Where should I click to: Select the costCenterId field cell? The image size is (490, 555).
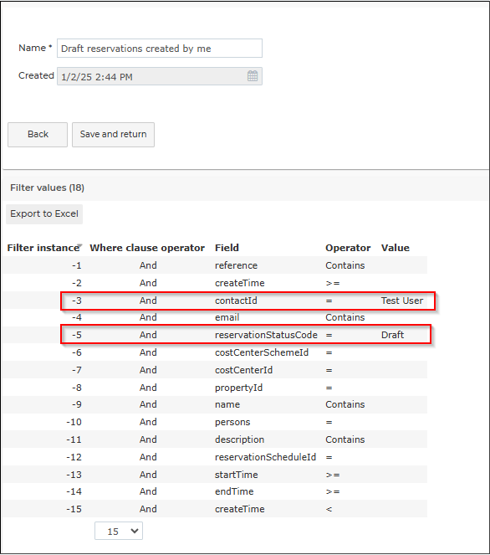pyautogui.click(x=243, y=370)
